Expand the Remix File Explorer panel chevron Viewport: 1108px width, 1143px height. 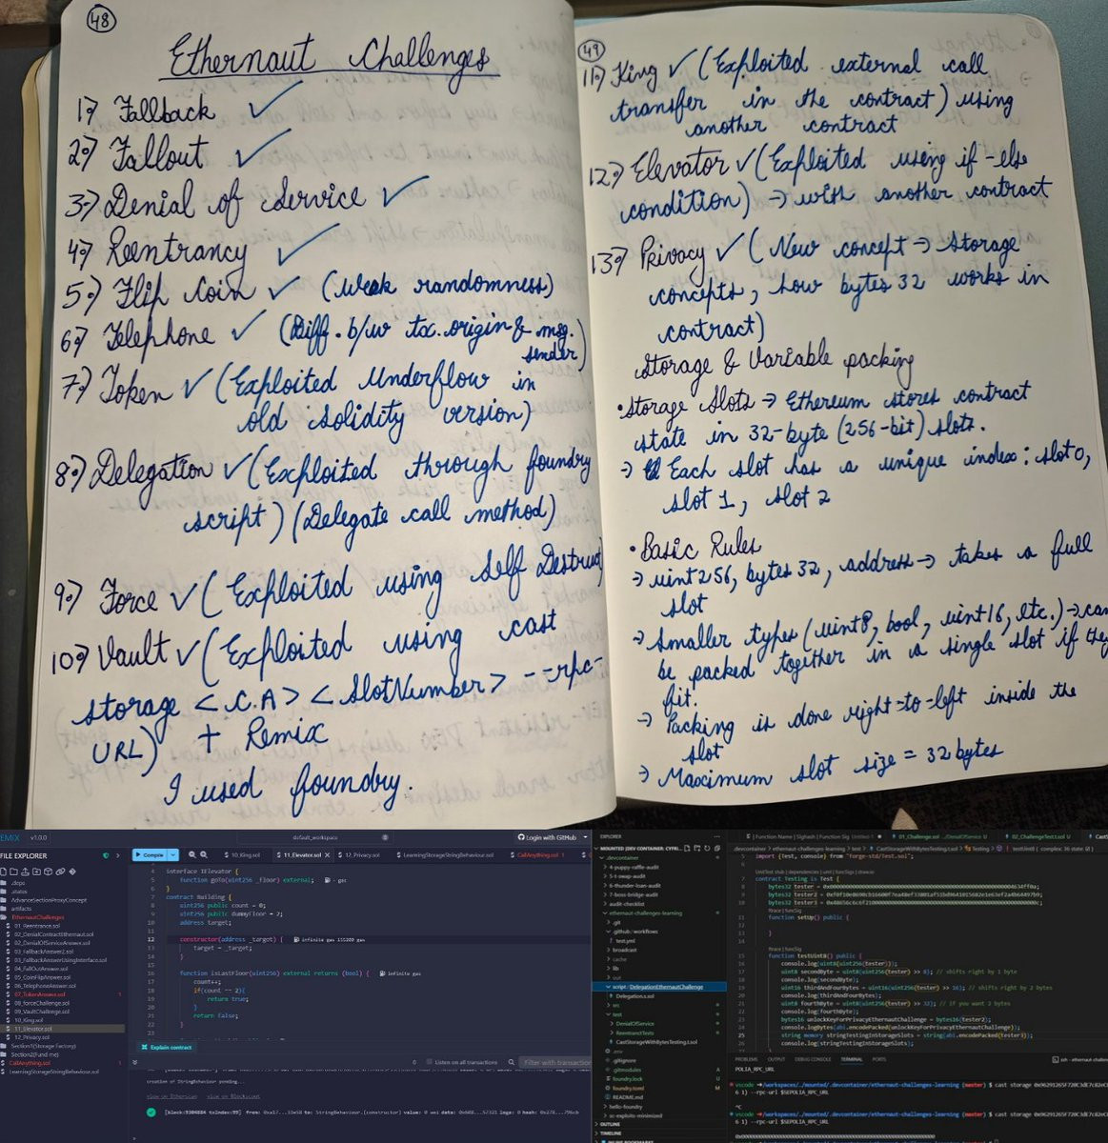click(x=118, y=855)
